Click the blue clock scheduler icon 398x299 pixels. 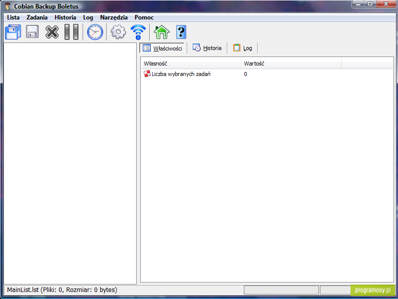(95, 32)
